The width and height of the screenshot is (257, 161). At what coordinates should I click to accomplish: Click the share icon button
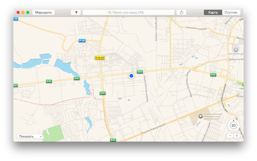pos(181,12)
